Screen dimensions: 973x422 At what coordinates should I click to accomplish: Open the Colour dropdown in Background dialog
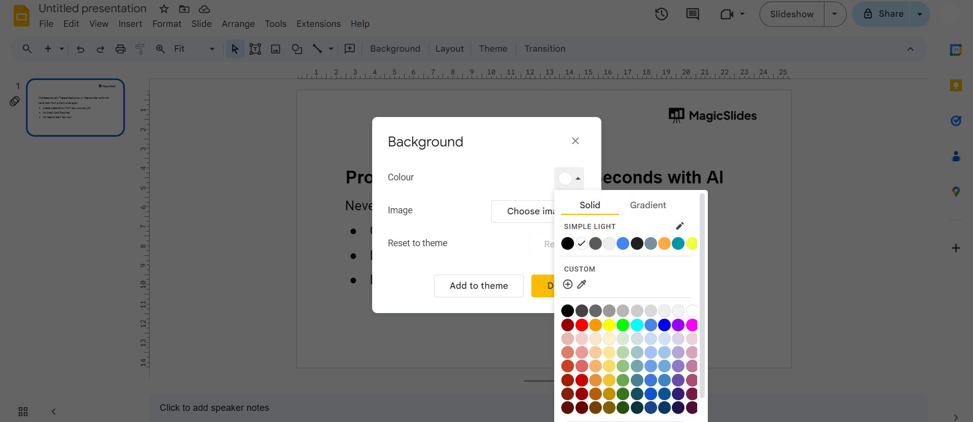[x=569, y=178]
